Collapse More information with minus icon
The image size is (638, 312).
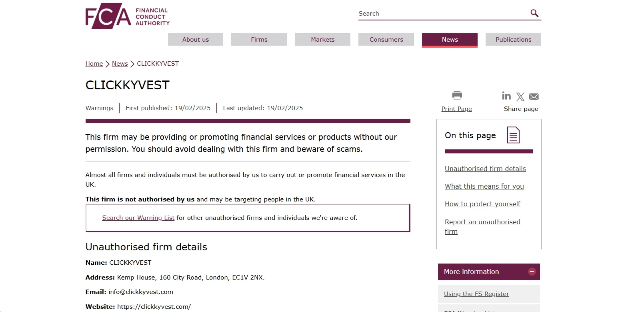coord(532,272)
